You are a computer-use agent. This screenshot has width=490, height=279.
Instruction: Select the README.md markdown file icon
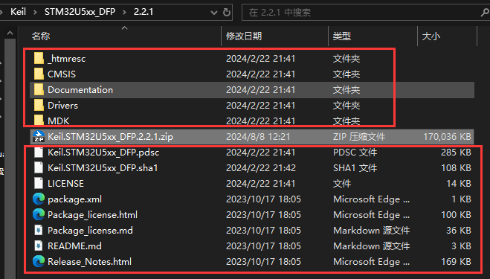(x=39, y=246)
